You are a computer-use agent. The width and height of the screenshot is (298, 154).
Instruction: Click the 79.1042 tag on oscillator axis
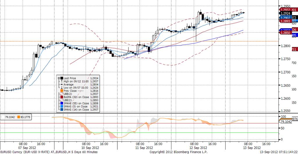click(x=285, y=121)
